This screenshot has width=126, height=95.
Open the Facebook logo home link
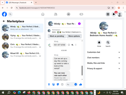pos(4,14)
